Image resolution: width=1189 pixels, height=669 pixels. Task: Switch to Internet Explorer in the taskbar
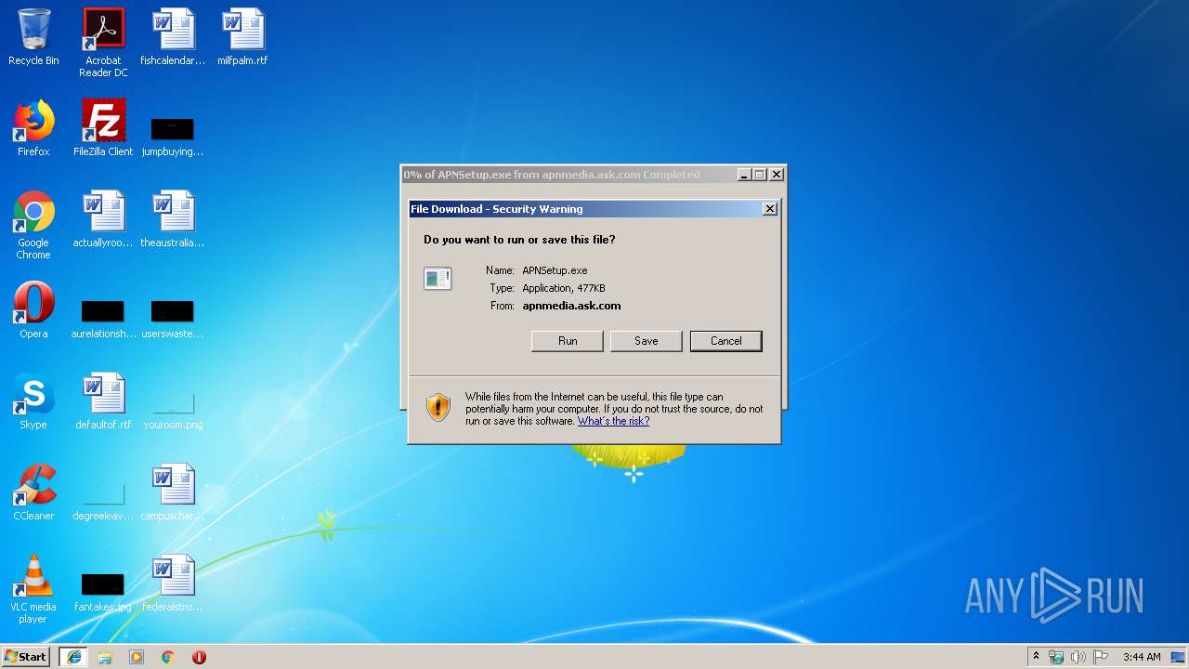coord(74,657)
